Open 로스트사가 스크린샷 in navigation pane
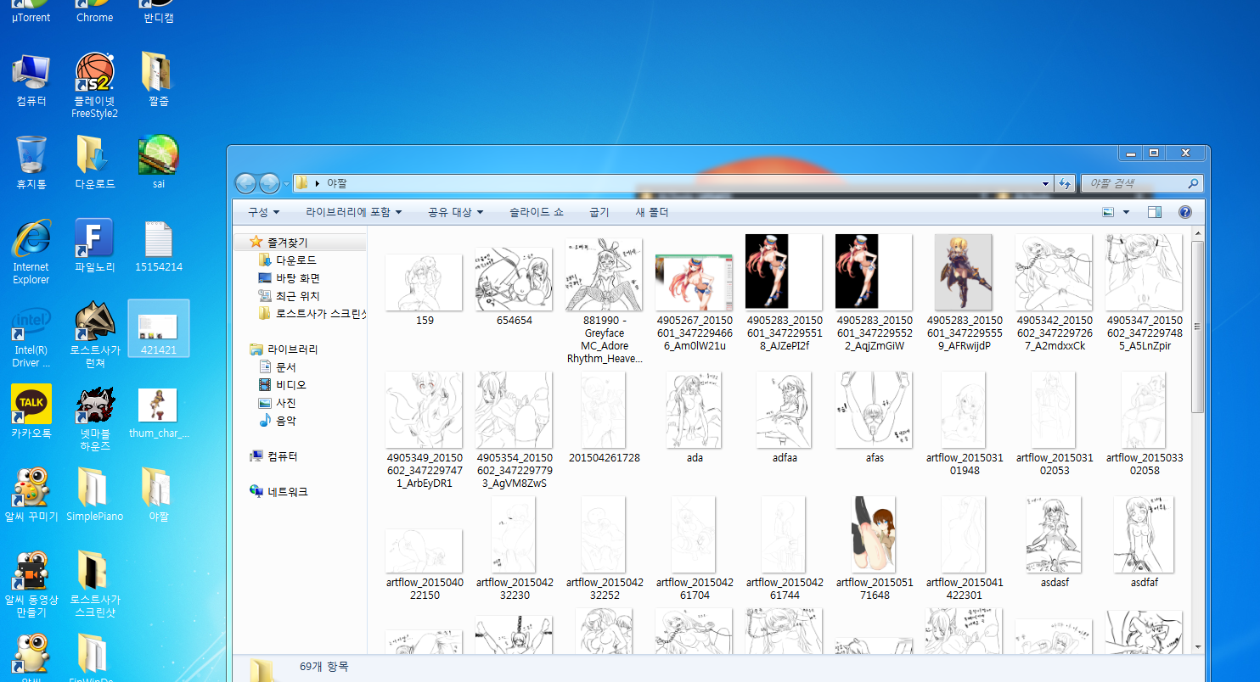 click(312, 313)
